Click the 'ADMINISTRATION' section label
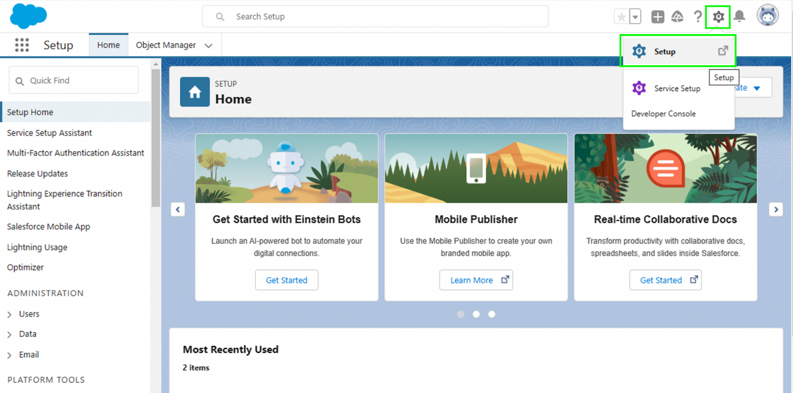Image resolution: width=793 pixels, height=393 pixels. [x=46, y=293]
